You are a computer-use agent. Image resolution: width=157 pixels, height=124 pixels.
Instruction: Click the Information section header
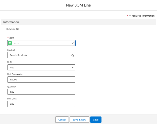coord(11,22)
